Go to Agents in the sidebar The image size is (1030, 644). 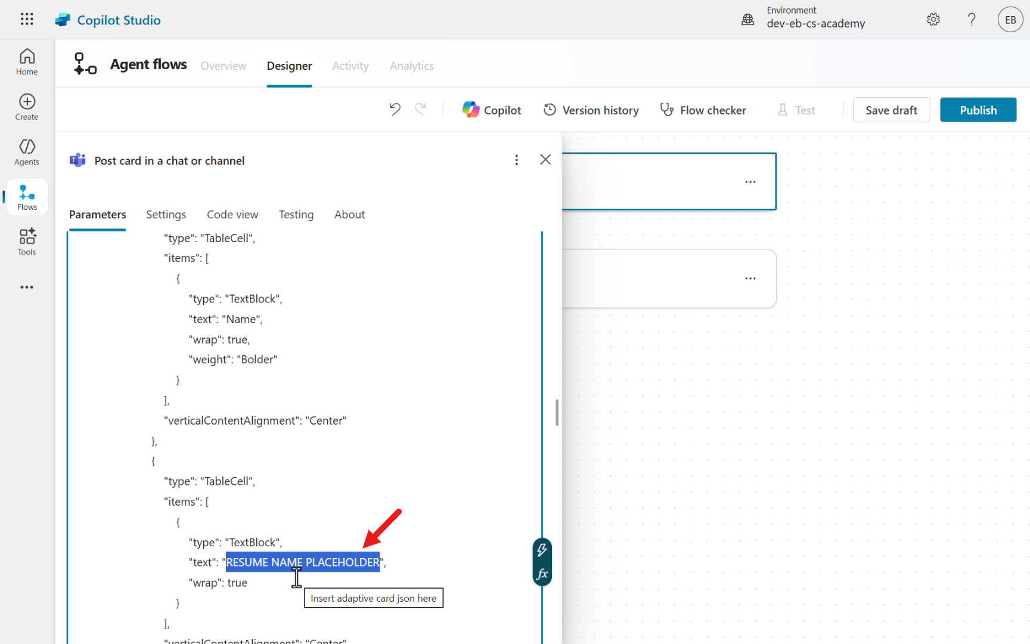click(x=27, y=152)
